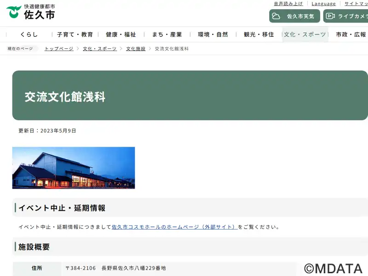Click the Saku City logo emblem
Screen dimensions: 368x276
(x=14, y=12)
